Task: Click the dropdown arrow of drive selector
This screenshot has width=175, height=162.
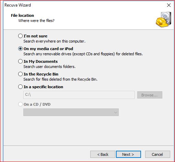Action: click(116, 112)
